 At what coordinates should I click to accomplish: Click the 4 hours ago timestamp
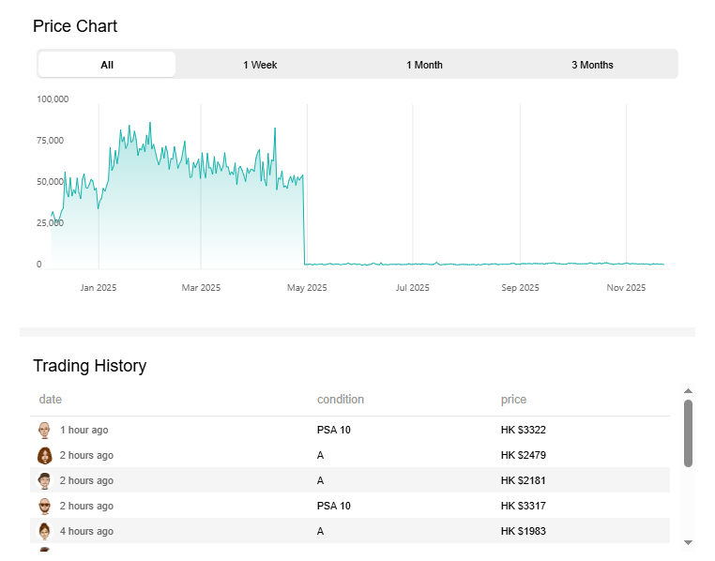point(86,531)
